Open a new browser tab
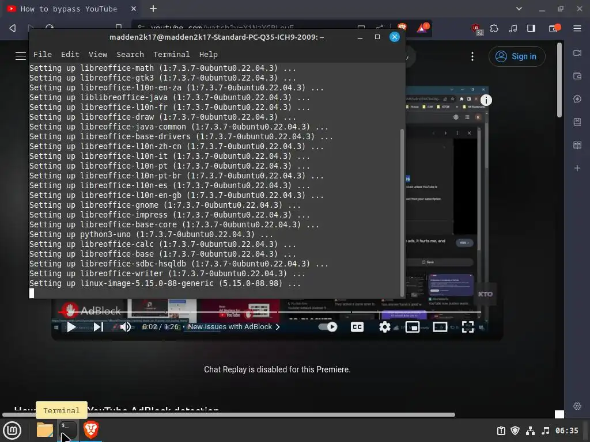 (x=153, y=9)
